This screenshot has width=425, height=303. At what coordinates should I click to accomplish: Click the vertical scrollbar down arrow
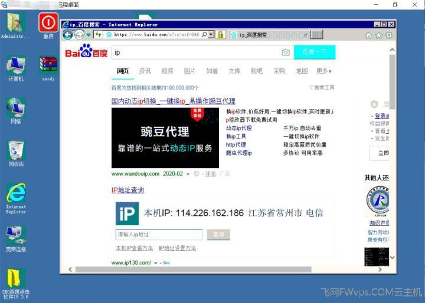(392, 258)
